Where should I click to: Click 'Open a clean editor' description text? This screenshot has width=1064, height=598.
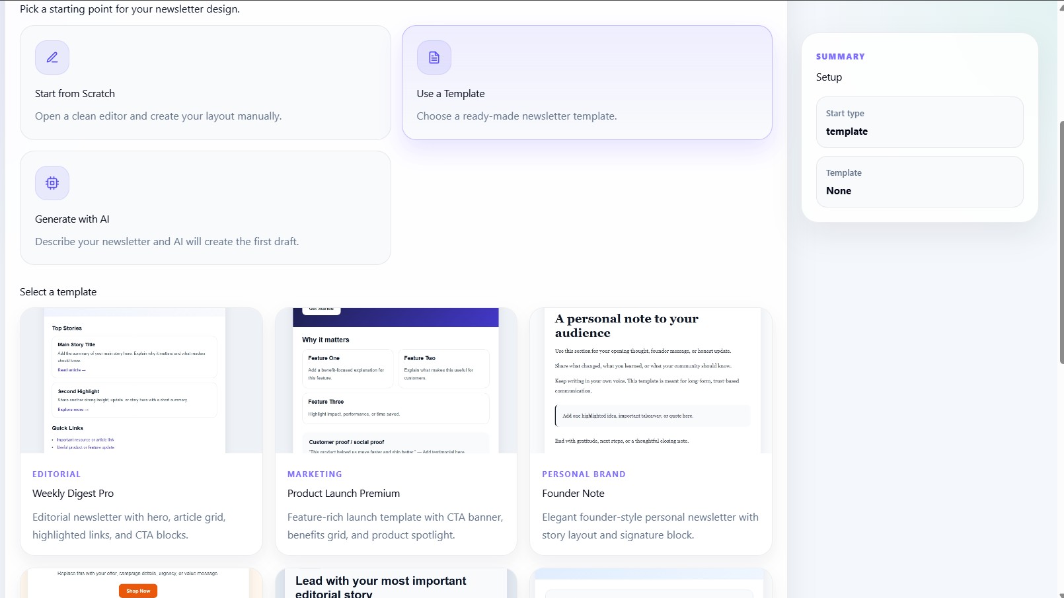159,116
